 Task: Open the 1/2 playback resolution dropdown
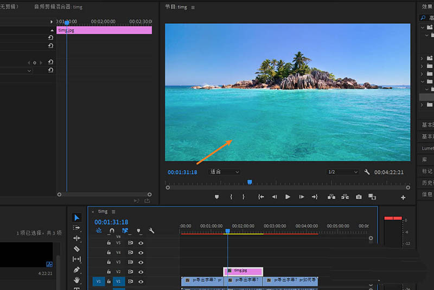[343, 172]
